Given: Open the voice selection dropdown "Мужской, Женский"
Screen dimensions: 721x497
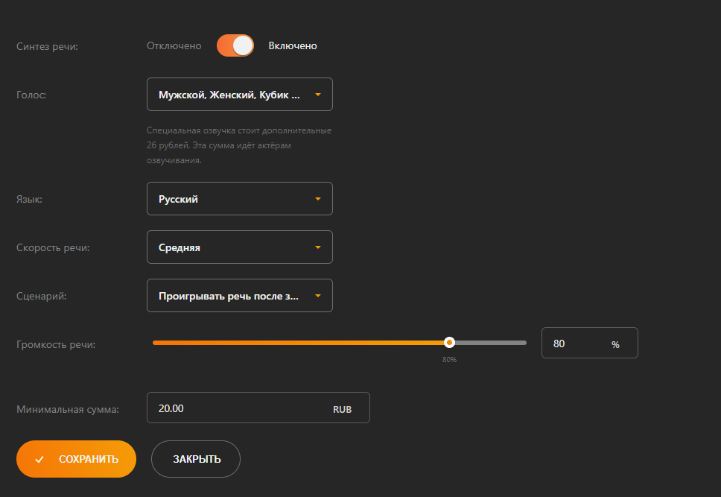Looking at the screenshot, I should point(229,95).
